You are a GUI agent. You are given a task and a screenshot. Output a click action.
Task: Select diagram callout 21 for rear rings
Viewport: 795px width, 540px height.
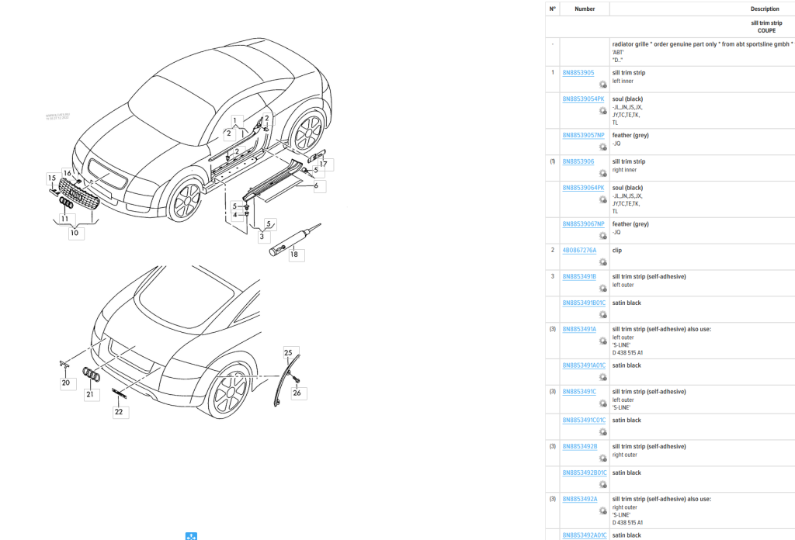90,394
